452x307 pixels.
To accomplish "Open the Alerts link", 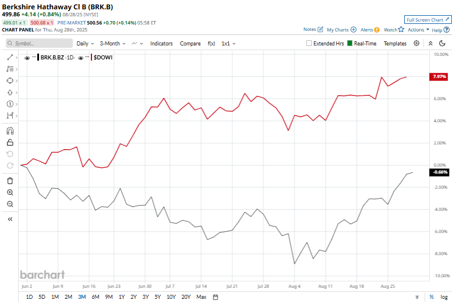I will [x=370, y=30].
